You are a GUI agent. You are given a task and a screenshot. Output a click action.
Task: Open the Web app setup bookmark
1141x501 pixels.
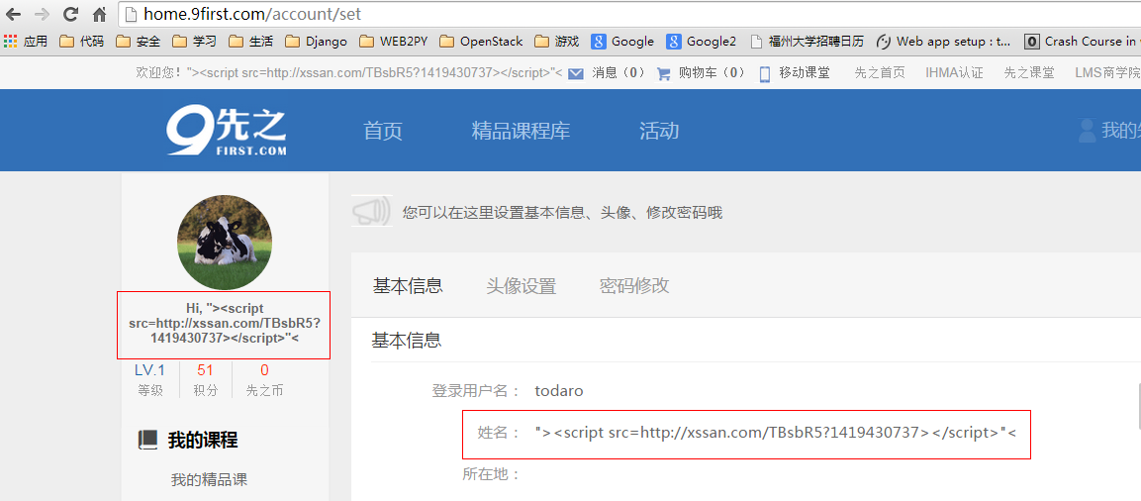(x=944, y=42)
